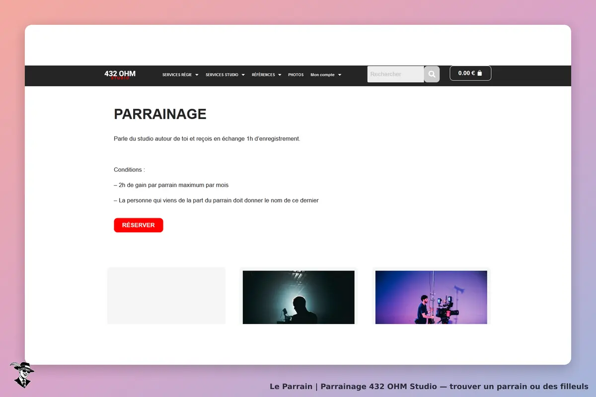Open the 0.00 € cart button
Screen dimensions: 596x397
[x=470, y=73]
